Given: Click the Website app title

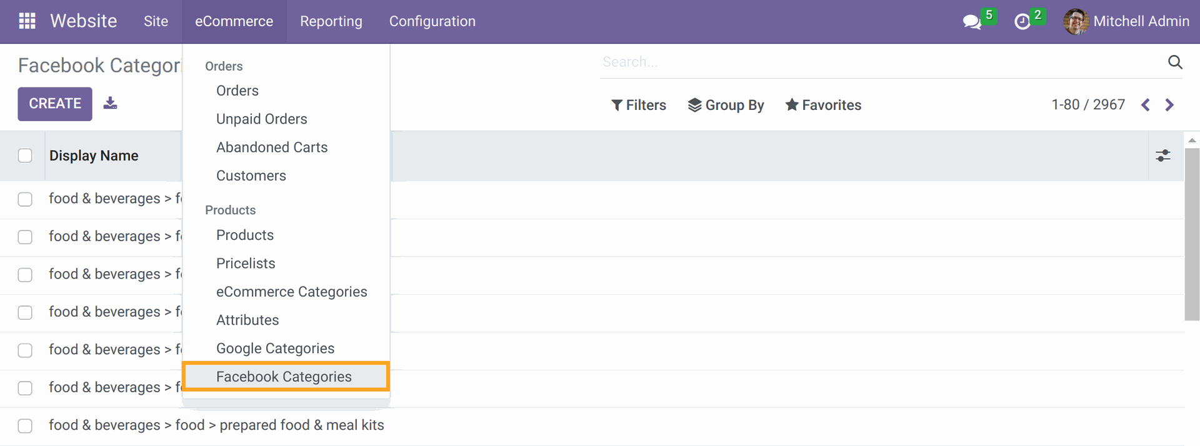Looking at the screenshot, I should tap(84, 21).
